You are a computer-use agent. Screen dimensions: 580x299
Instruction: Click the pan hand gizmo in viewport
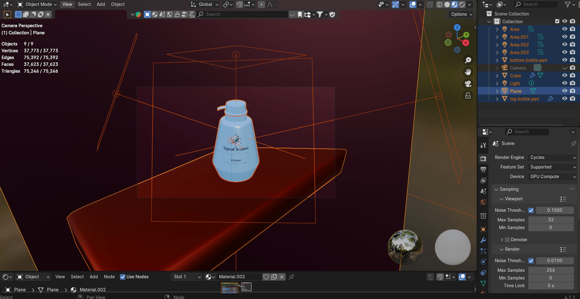(468, 72)
